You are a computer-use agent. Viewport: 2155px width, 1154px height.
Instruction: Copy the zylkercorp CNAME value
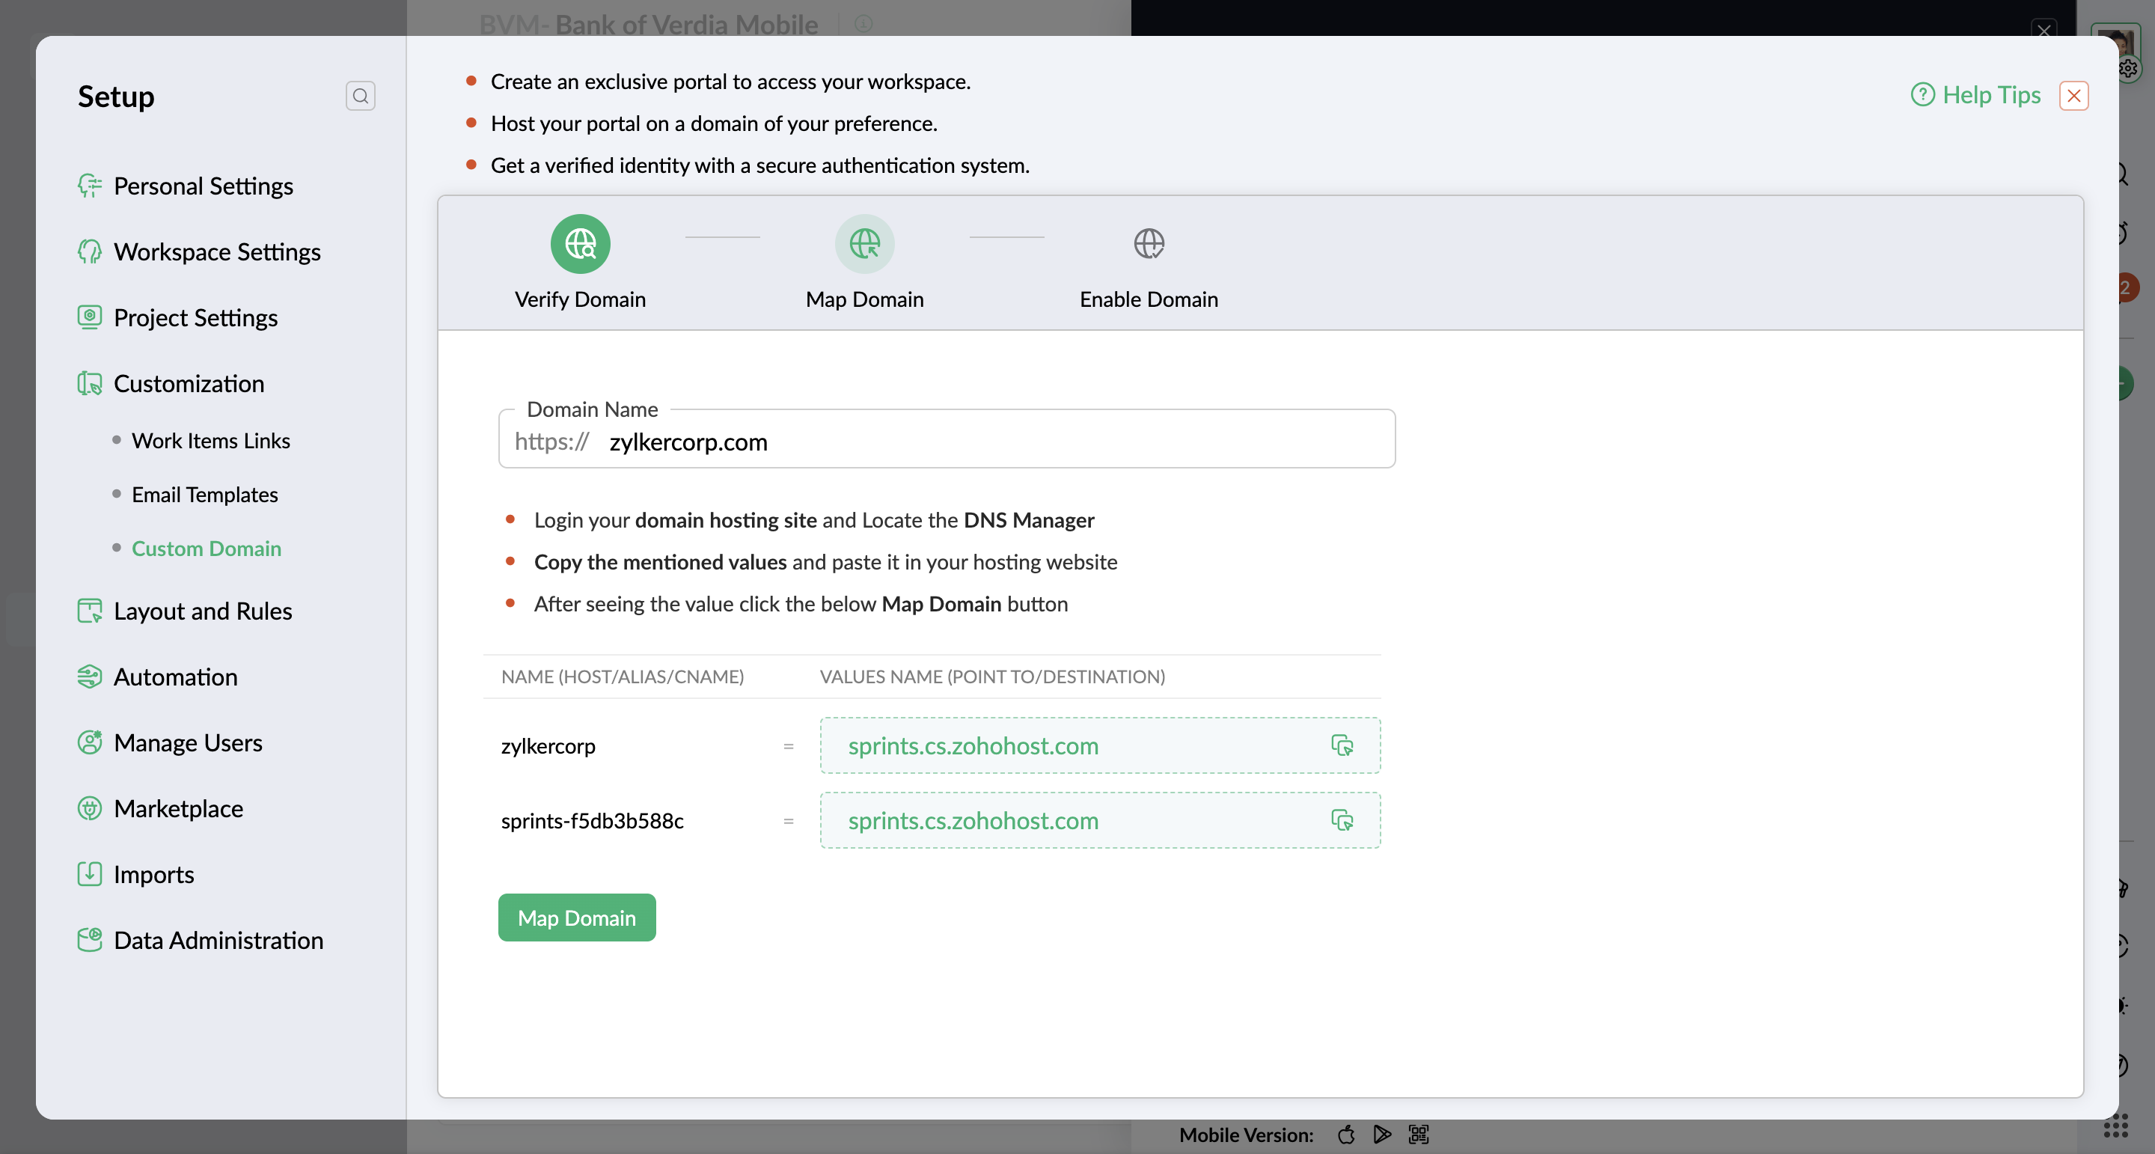tap(1342, 745)
